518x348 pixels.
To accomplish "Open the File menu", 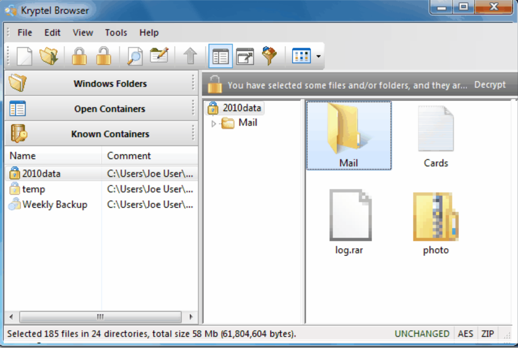I will pos(25,32).
